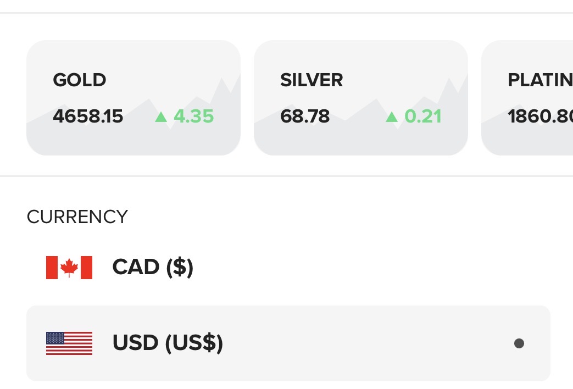Click the silver price 68.78
573x389 pixels.
pos(305,116)
